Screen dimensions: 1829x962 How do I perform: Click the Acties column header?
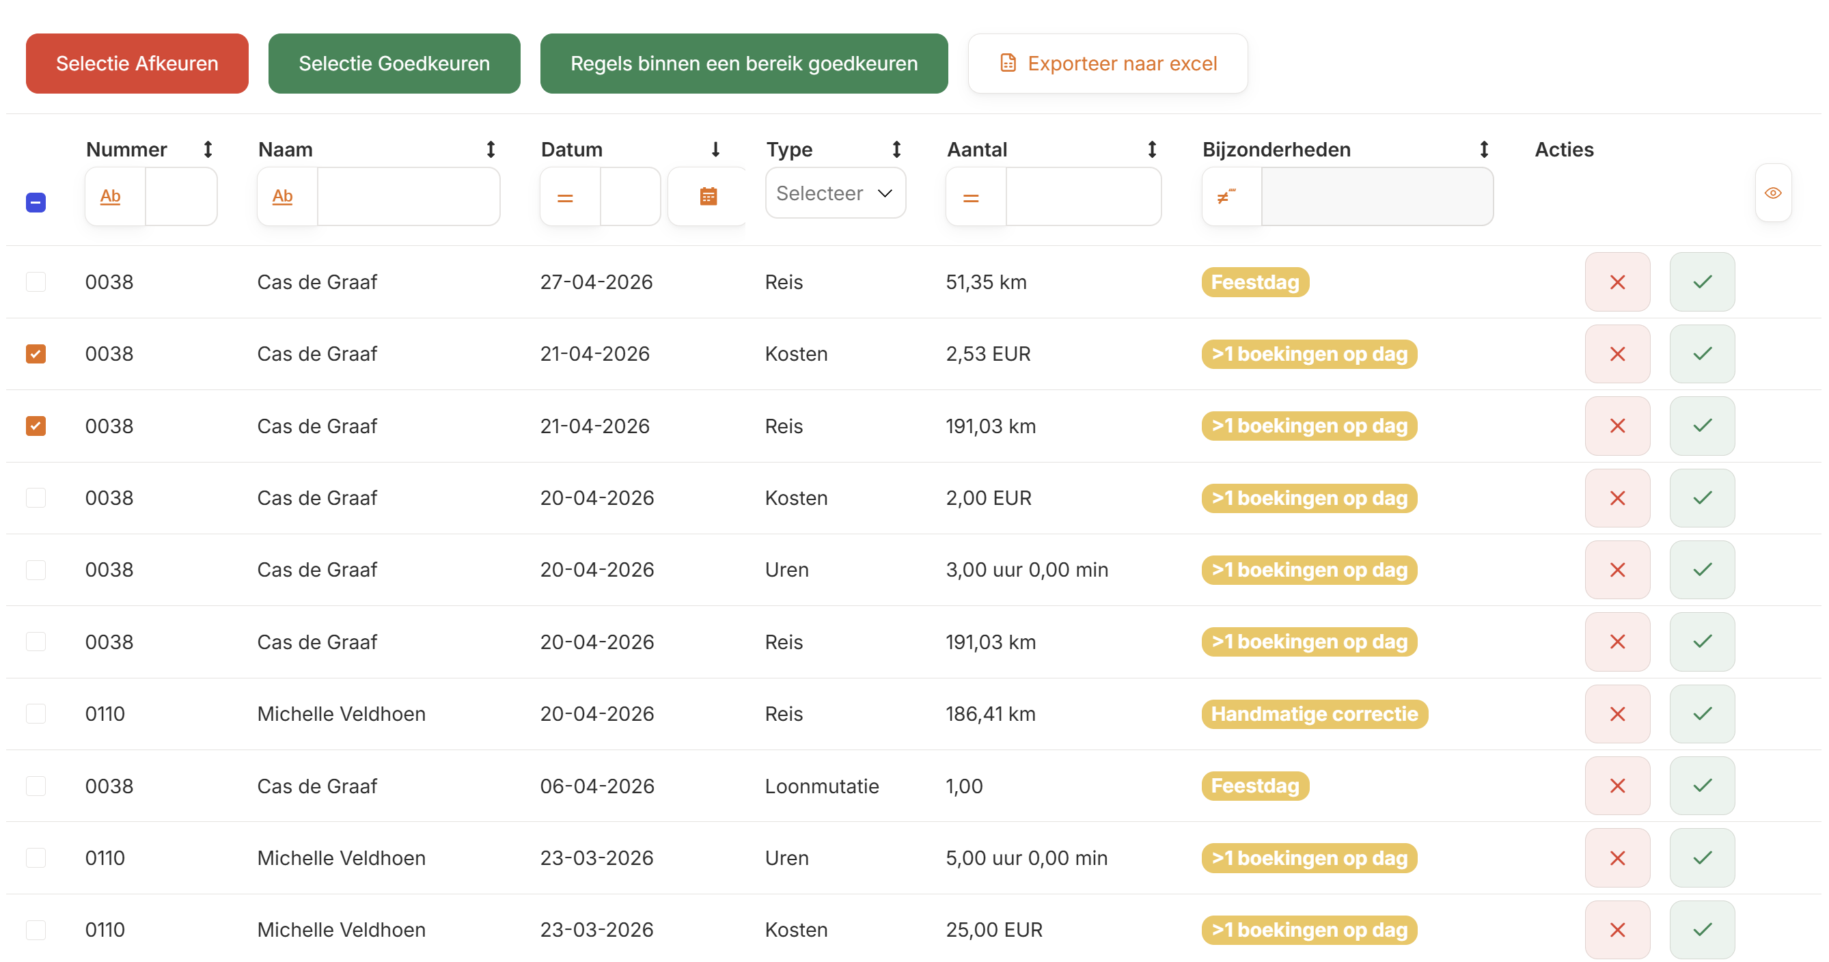[x=1563, y=149]
